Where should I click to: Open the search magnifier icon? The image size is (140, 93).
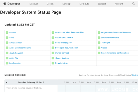(x=133, y=4)
